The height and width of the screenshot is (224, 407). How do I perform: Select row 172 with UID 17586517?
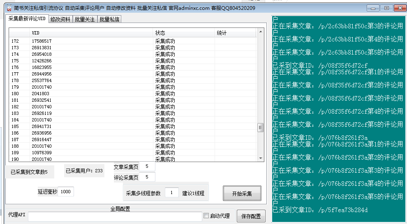133,41
